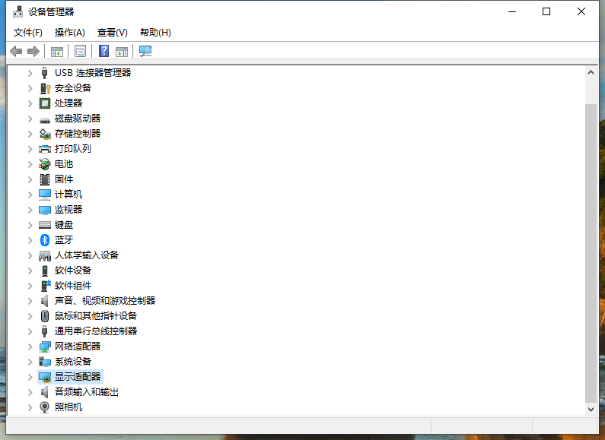Select the 系统设备 tree row

tap(73, 362)
